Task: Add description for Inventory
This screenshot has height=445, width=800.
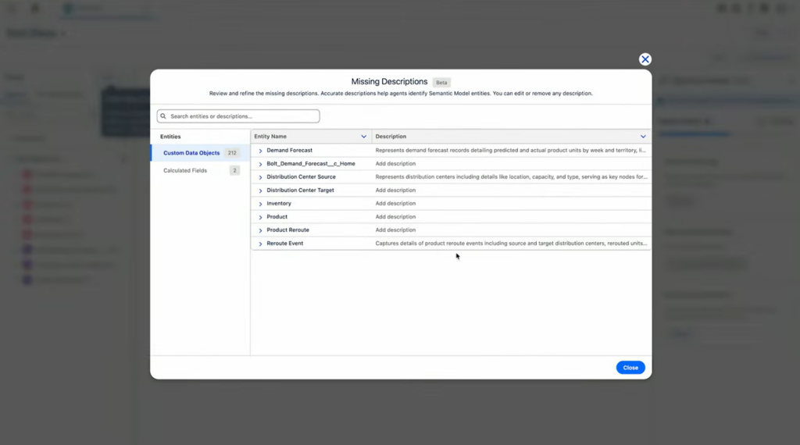Action: coord(395,204)
